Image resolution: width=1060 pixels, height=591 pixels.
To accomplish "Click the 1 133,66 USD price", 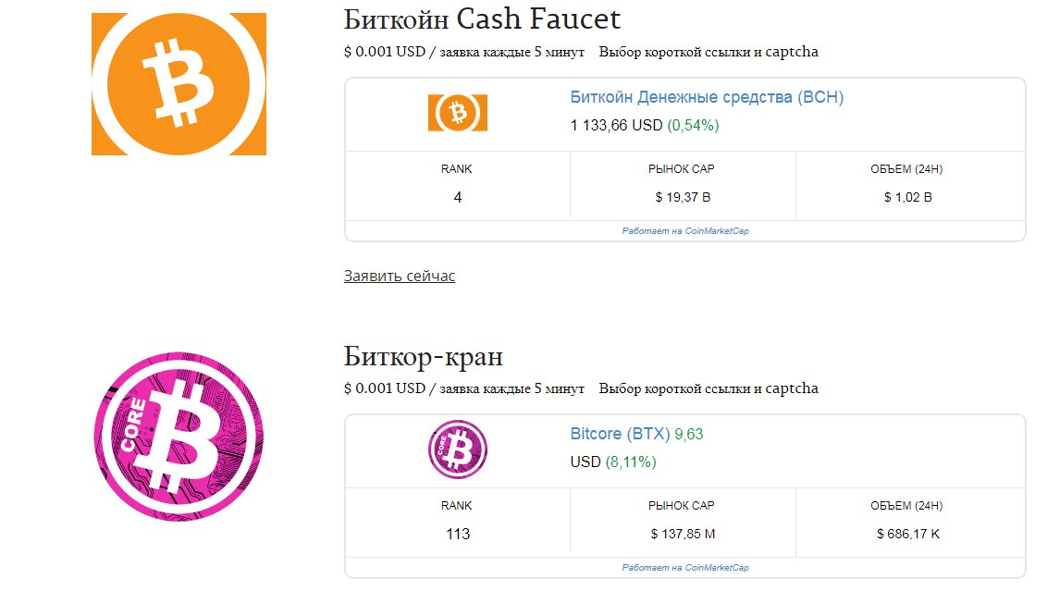I will coord(616,125).
